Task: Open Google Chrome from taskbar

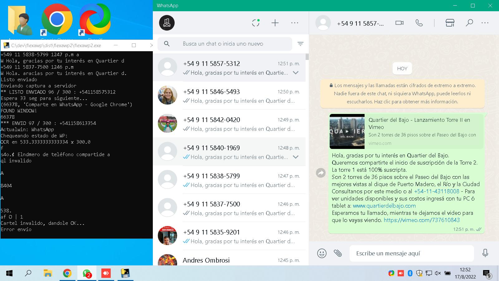Action: point(67,274)
